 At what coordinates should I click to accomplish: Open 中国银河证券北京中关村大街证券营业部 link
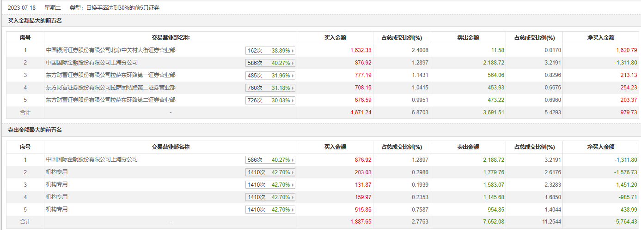click(x=110, y=50)
